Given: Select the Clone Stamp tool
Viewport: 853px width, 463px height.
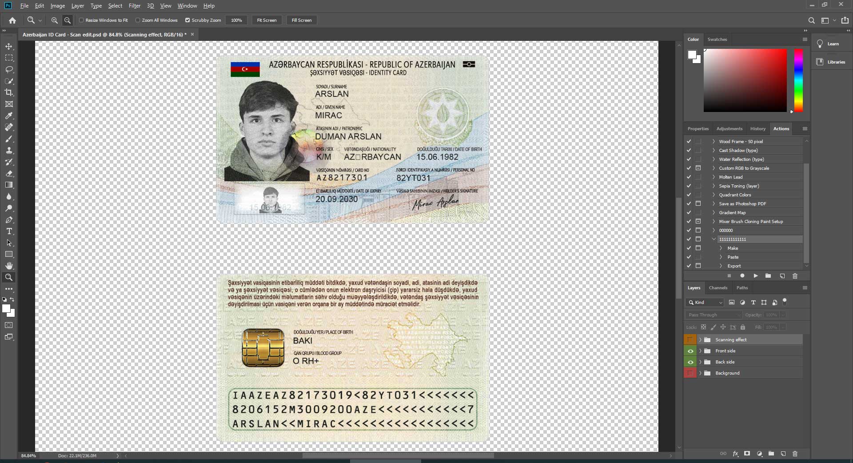Looking at the screenshot, I should 9,150.
